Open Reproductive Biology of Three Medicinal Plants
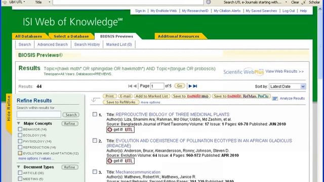The height and width of the screenshot is (182, 324). [172, 114]
